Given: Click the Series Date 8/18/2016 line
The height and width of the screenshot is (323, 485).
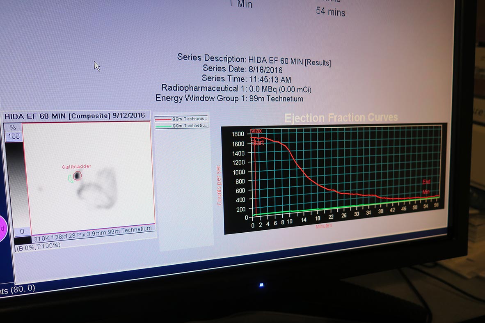Looking at the screenshot, I should 243,69.
